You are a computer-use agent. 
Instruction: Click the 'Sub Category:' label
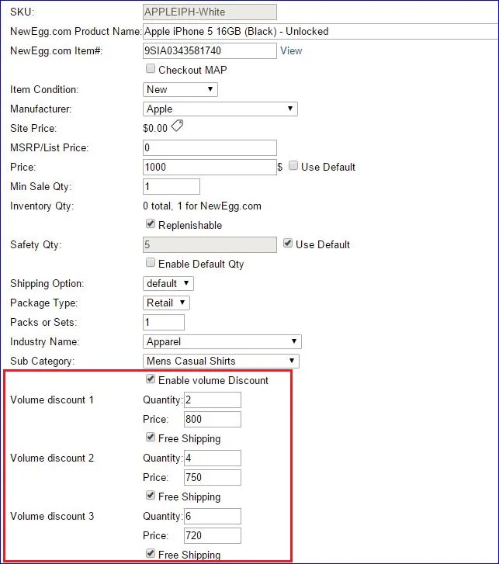[42, 362]
